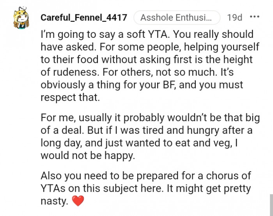The height and width of the screenshot is (216, 273).
Task: Click the red heart emoji
Action: [79, 202]
